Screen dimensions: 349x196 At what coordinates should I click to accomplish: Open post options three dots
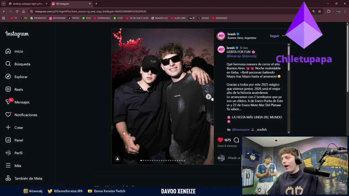click(x=284, y=36)
